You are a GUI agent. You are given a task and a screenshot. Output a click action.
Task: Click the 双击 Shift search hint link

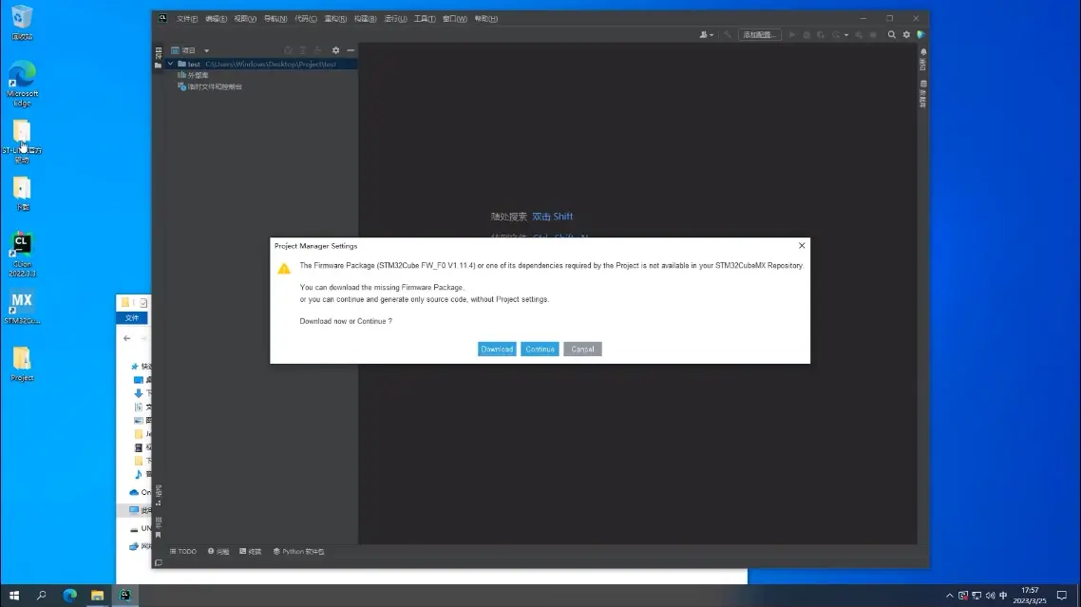552,217
